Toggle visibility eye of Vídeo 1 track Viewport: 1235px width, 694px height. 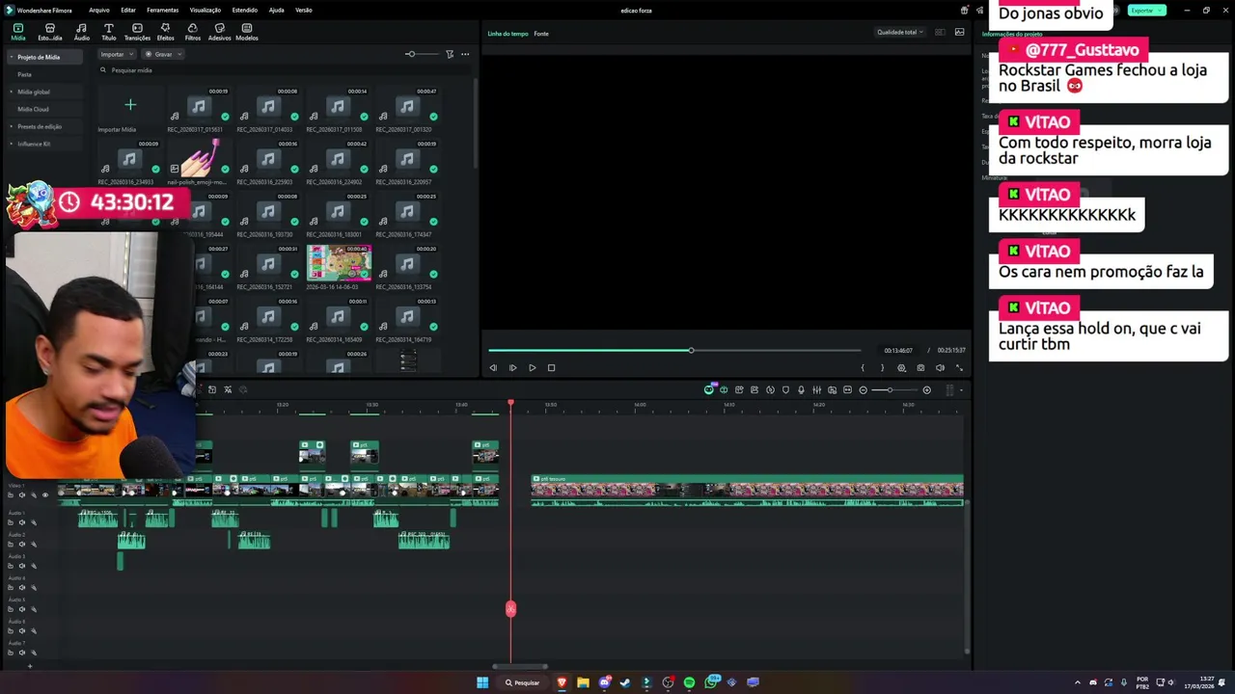pyautogui.click(x=45, y=494)
